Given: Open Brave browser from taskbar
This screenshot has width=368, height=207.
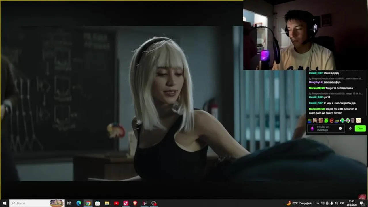Looking at the screenshot, I should pyautogui.click(x=135, y=203).
